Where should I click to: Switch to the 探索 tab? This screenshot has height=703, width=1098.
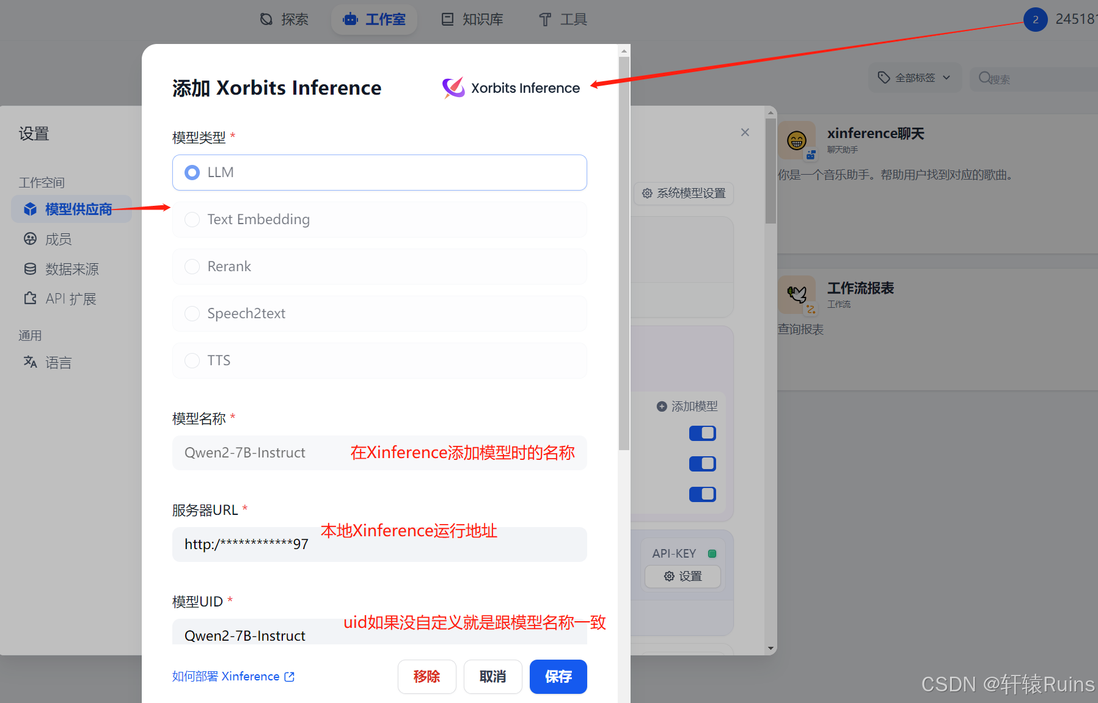coord(284,19)
